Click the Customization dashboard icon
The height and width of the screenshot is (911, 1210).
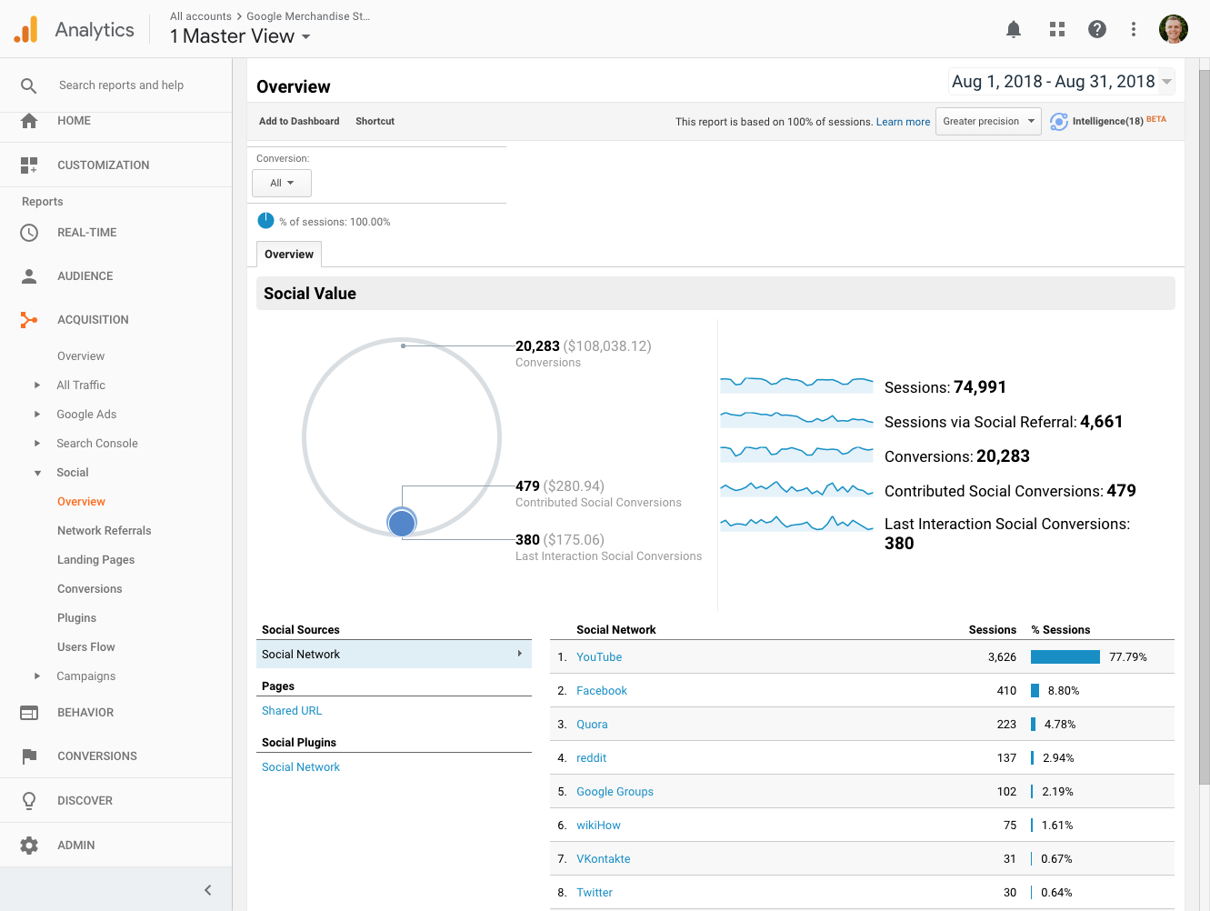click(29, 165)
